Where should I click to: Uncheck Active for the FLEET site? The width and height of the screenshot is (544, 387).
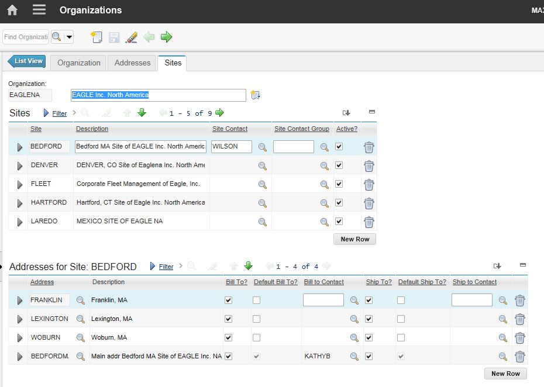[339, 184]
